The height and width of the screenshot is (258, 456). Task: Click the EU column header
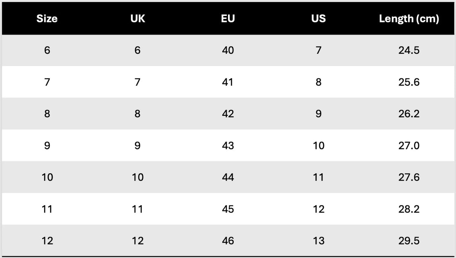(228, 19)
